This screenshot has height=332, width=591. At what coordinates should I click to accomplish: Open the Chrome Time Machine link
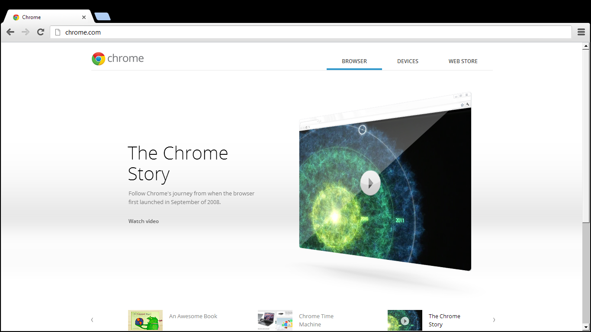316,320
